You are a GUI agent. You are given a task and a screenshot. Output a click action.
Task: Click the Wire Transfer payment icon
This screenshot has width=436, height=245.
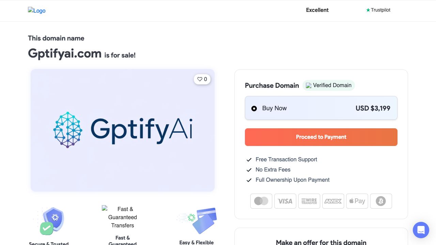tap(309, 201)
